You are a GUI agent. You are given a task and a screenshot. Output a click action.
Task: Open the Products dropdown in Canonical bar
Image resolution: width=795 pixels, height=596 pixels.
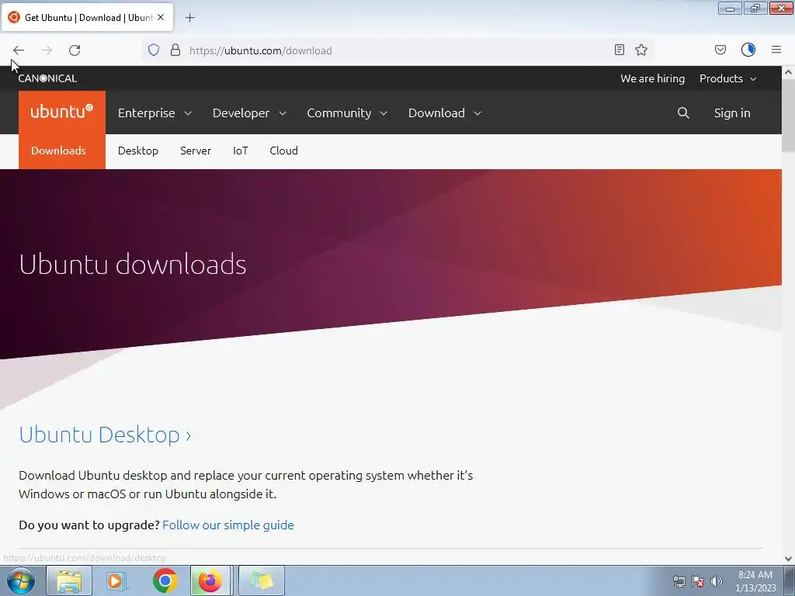click(727, 78)
